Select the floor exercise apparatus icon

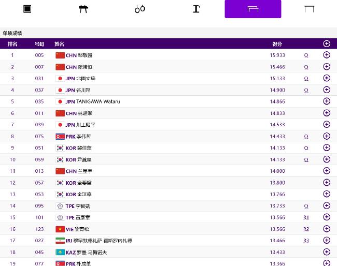pos(27,9)
